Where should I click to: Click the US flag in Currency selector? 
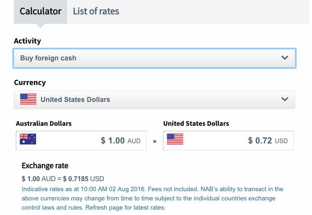[28, 99]
